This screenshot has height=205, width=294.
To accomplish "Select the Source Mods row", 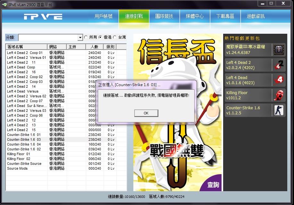I will click(61, 168).
